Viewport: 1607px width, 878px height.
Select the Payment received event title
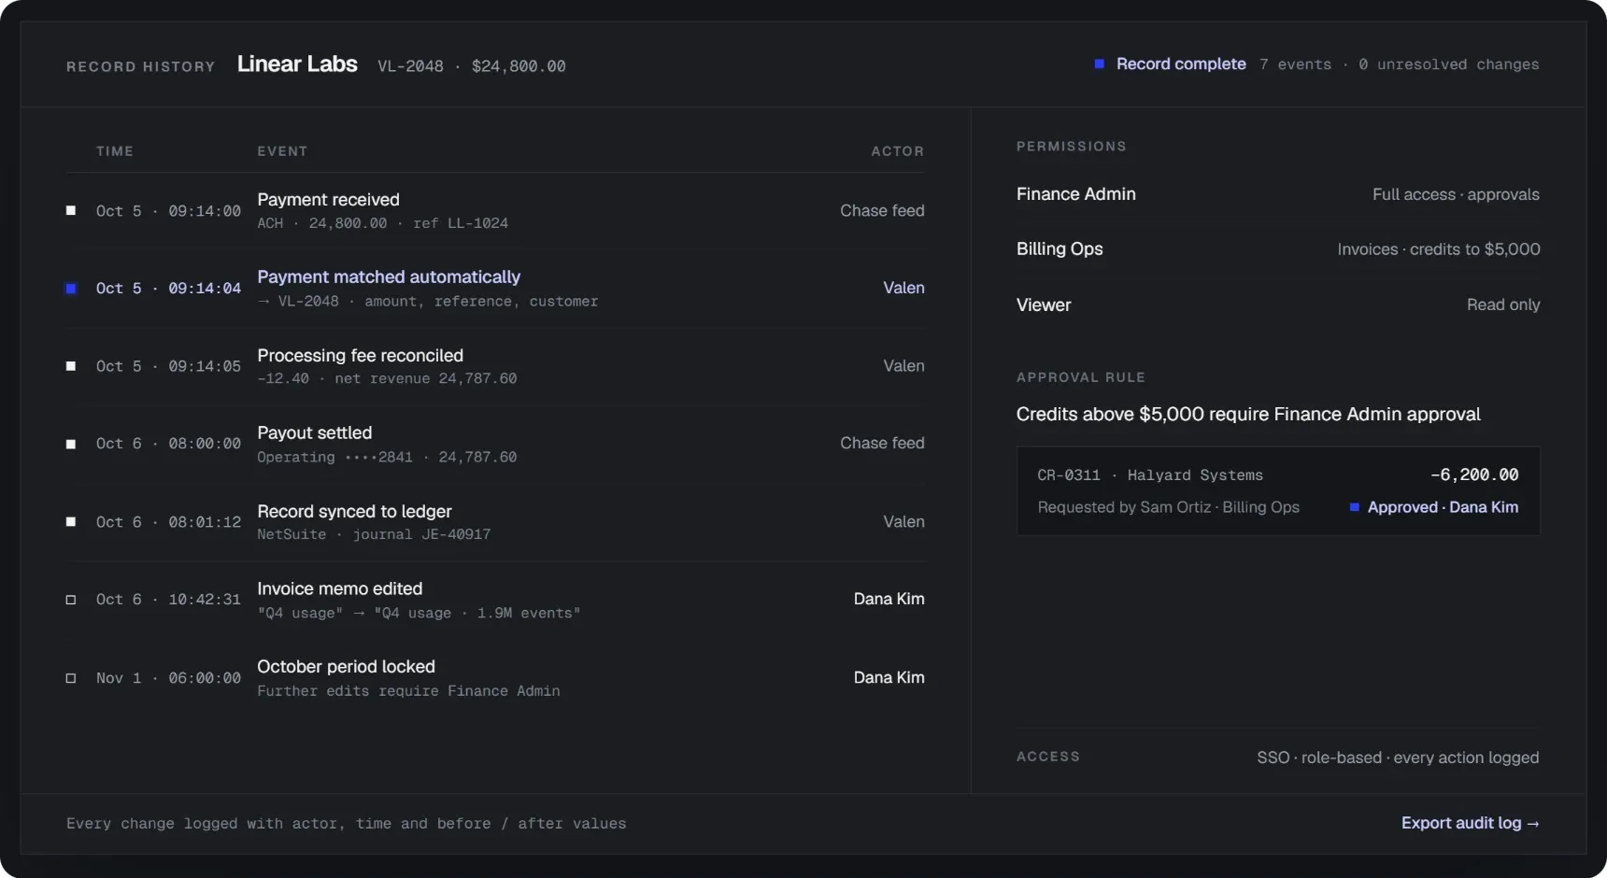click(328, 199)
